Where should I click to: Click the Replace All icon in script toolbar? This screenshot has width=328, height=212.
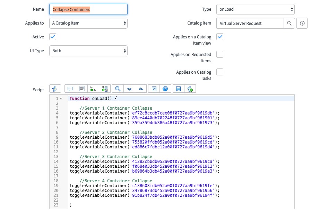[x=105, y=89]
